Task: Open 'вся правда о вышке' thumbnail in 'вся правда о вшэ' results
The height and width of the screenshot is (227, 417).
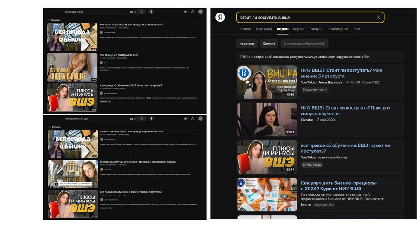Action: pos(72,37)
